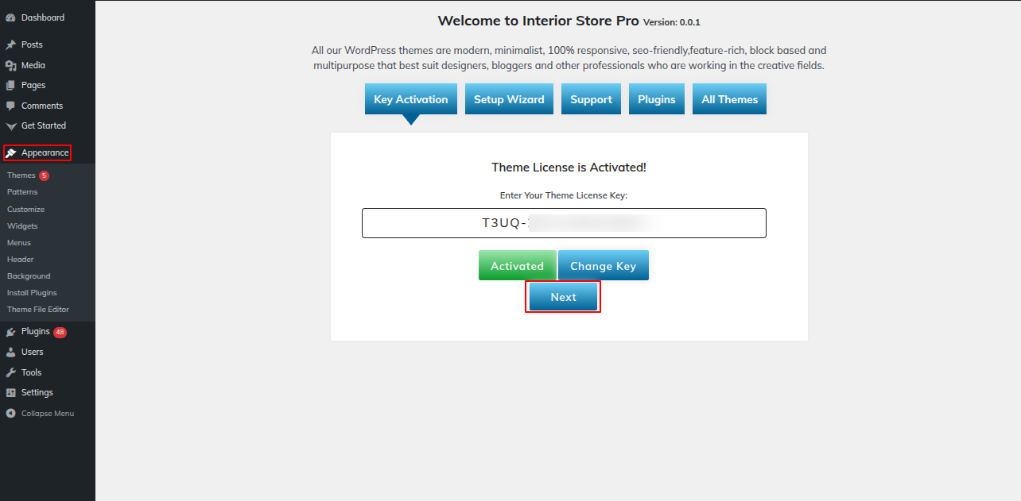The image size is (1021, 501).
Task: Click the Comments speech bubble icon
Action: pos(10,106)
